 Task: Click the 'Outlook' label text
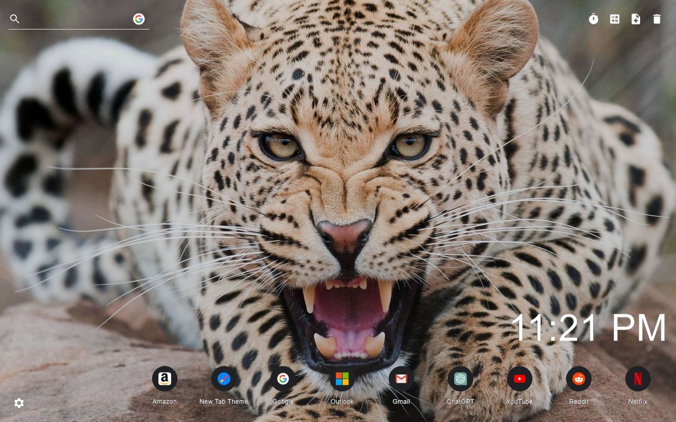[342, 401]
